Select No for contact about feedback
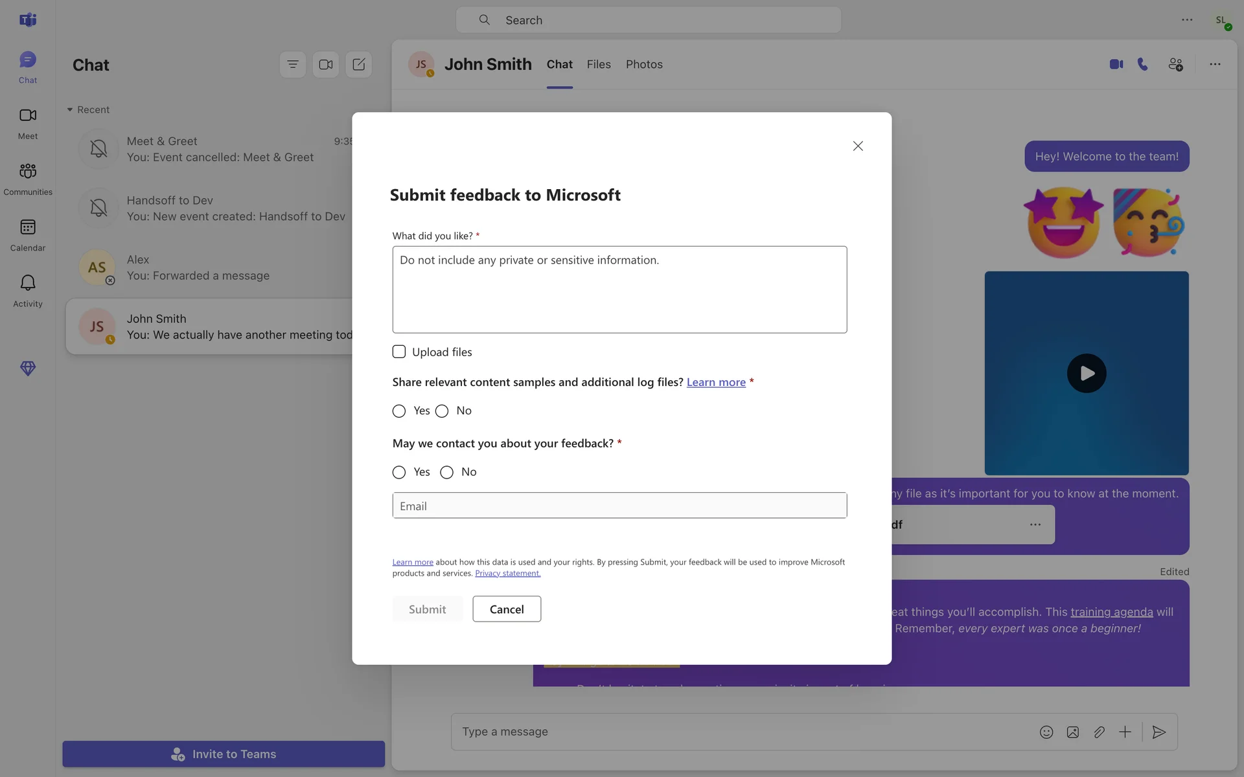1244x777 pixels. 446,473
